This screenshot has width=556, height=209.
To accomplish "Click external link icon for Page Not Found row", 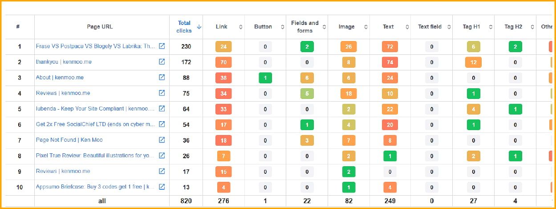I will [x=162, y=140].
